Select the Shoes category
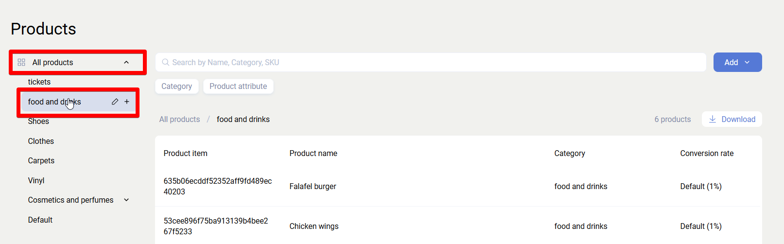The height and width of the screenshot is (244, 784). point(38,122)
